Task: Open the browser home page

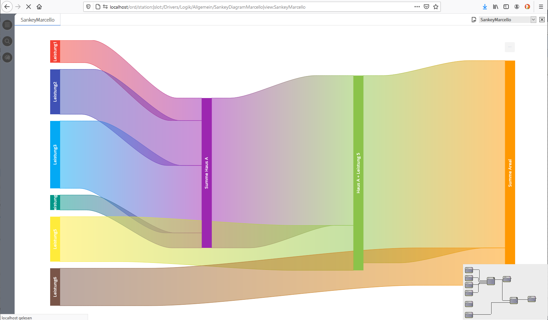Action: coord(39,7)
